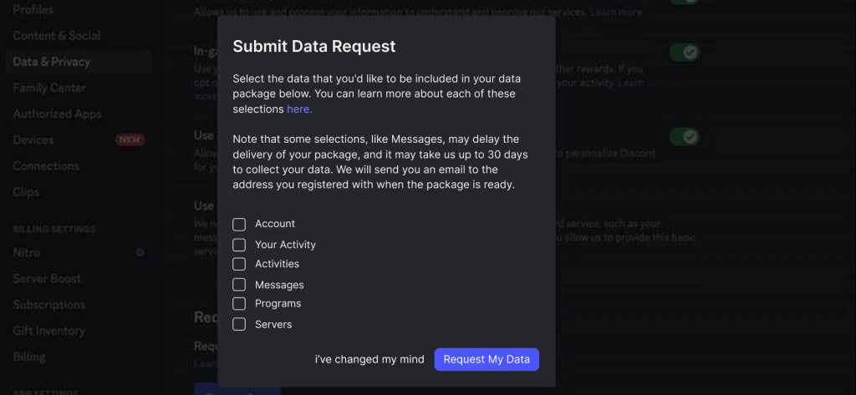
Task: Open Server Boost billing page
Action: (47, 279)
